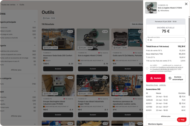Click Enchérir on Nombreux panneaux card
Viewport: 190px width, 126px height.
click(x=128, y=115)
